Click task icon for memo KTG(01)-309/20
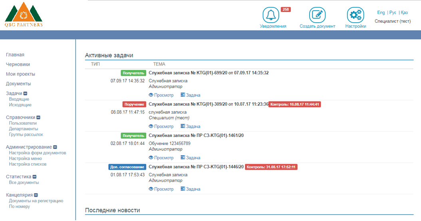Screen dimensions: 421x221 (x=183, y=126)
